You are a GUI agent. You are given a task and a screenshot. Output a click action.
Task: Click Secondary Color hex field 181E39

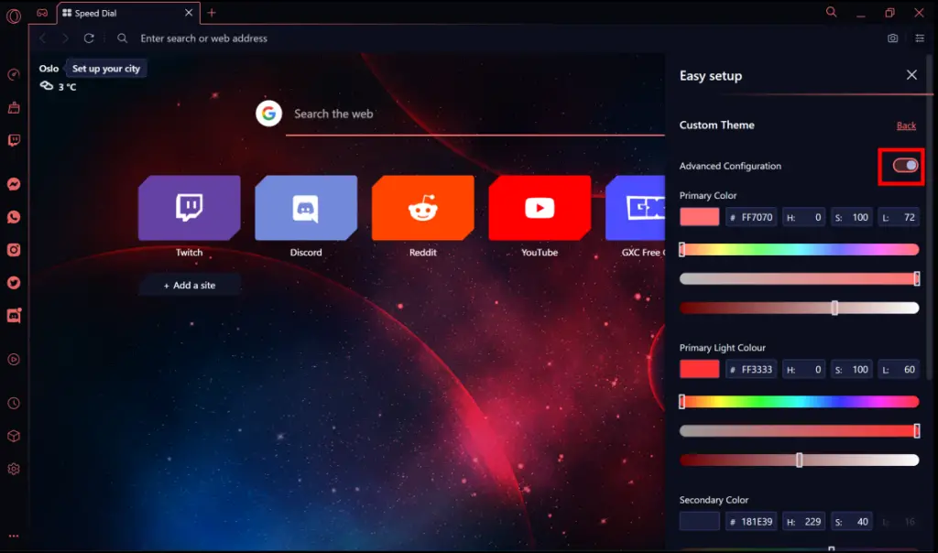[751, 521]
